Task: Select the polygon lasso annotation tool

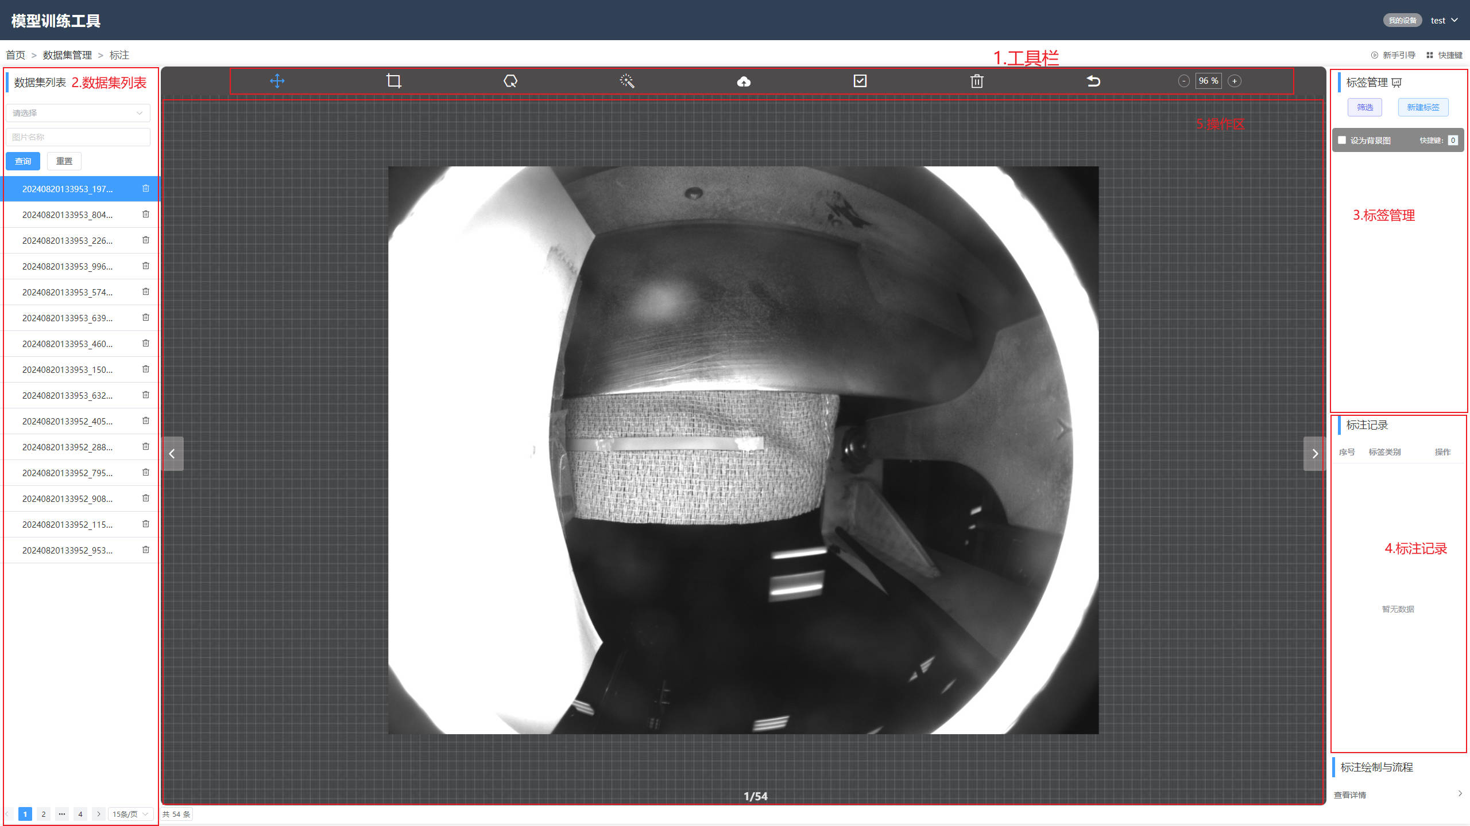Action: [510, 81]
